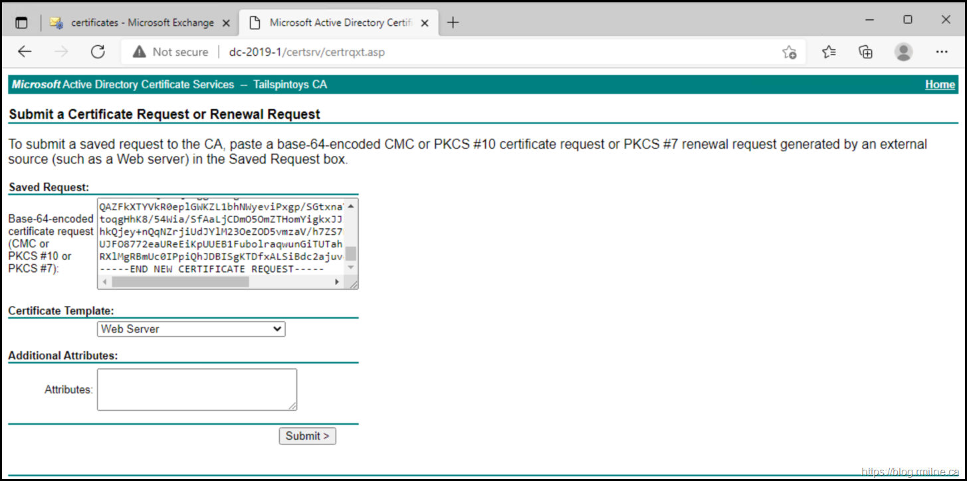Open the Favorites list icon

(828, 52)
